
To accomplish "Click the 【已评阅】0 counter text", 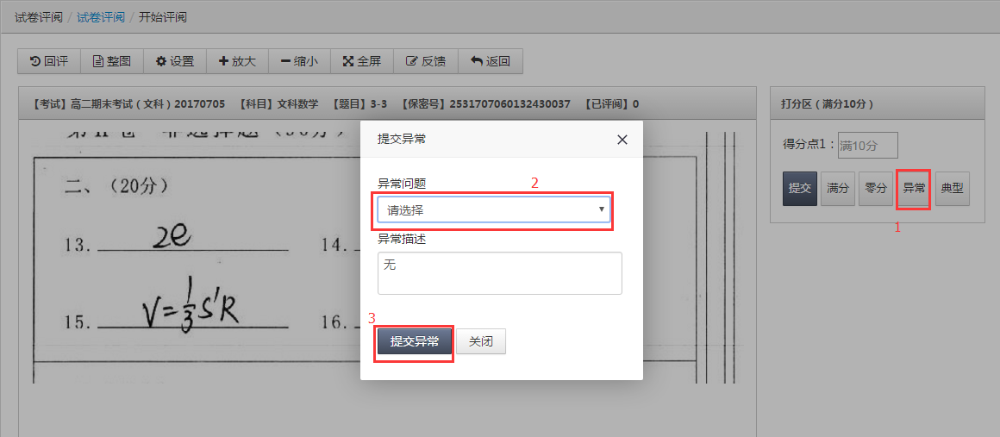I will [611, 103].
